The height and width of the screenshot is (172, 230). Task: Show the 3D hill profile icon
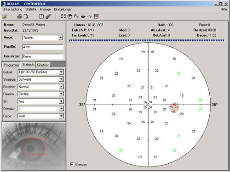(83, 16)
